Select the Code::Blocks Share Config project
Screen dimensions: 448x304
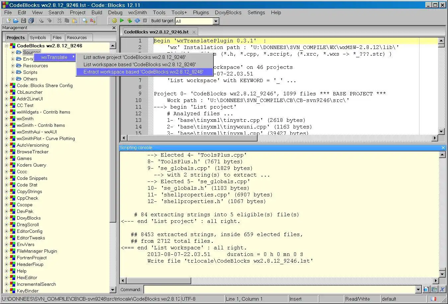[45, 85]
